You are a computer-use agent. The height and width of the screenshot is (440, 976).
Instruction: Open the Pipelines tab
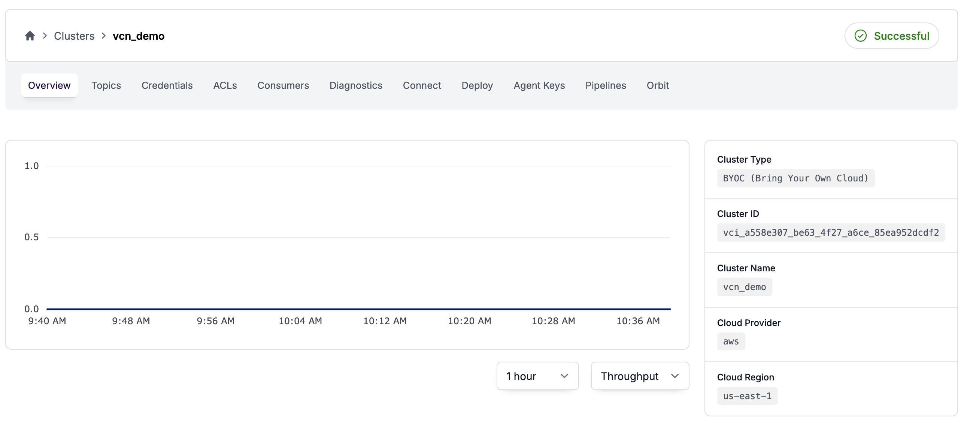click(x=606, y=85)
